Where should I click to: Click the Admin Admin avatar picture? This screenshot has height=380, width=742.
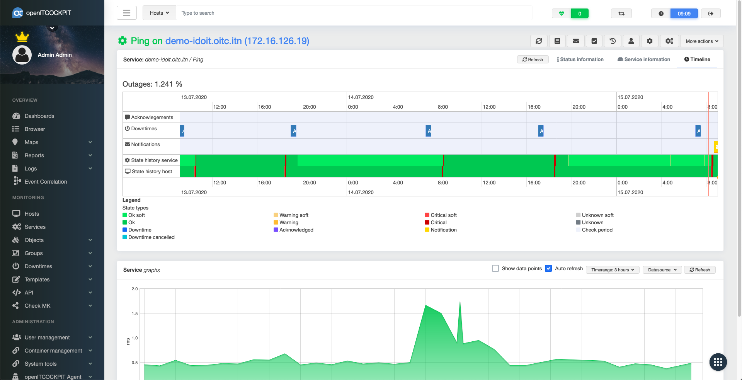coord(22,55)
